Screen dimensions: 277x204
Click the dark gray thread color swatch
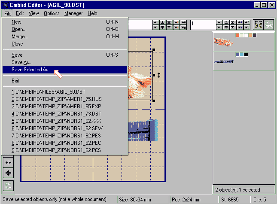click(255, 35)
